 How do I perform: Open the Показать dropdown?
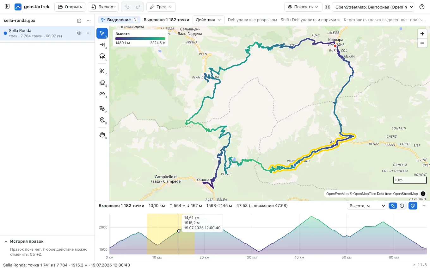303,7
